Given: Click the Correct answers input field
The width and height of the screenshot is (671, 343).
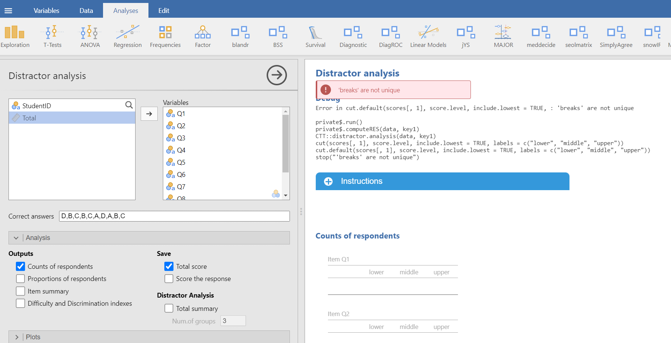Looking at the screenshot, I should pos(174,216).
